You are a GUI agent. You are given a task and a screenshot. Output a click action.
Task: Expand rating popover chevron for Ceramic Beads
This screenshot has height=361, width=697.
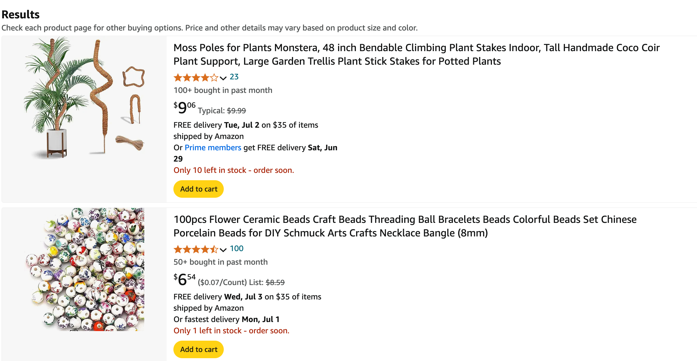(223, 250)
